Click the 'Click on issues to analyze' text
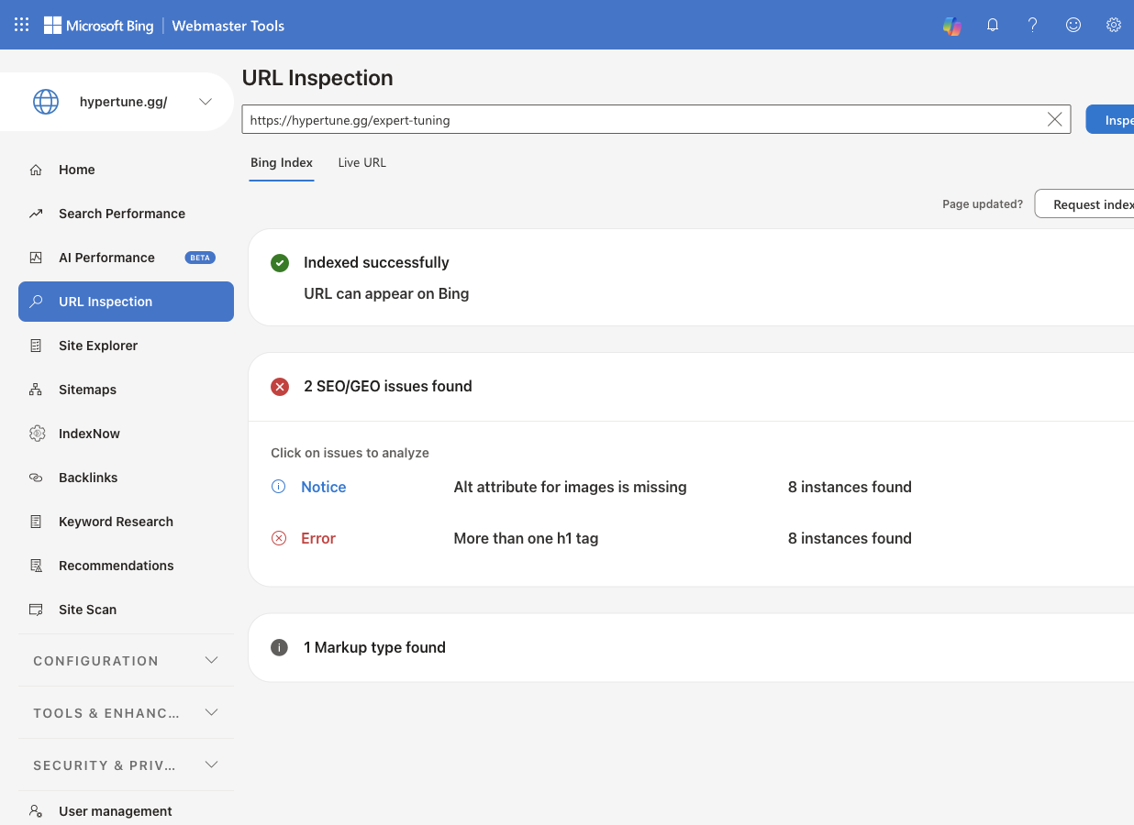Viewport: 1134px width, 825px height. (350, 453)
